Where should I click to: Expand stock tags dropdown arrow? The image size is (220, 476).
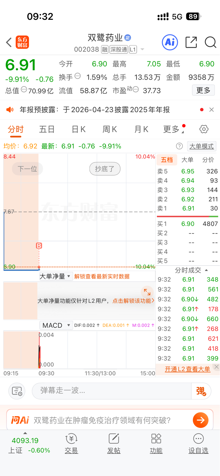pos(142,50)
